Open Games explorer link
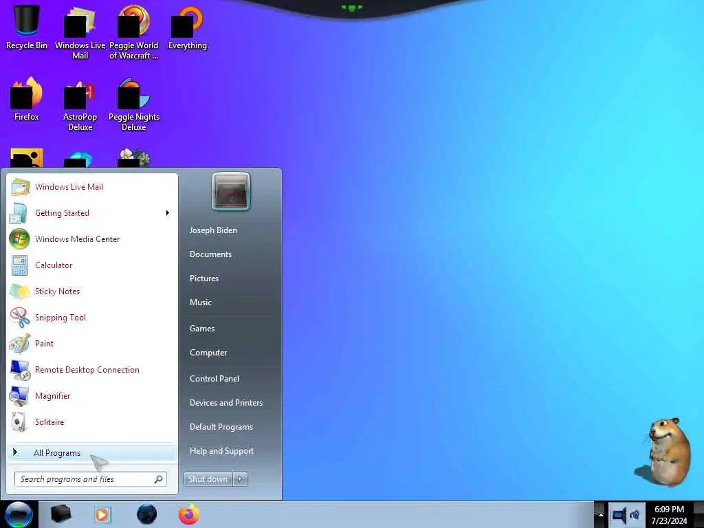704x528 pixels. tap(202, 328)
